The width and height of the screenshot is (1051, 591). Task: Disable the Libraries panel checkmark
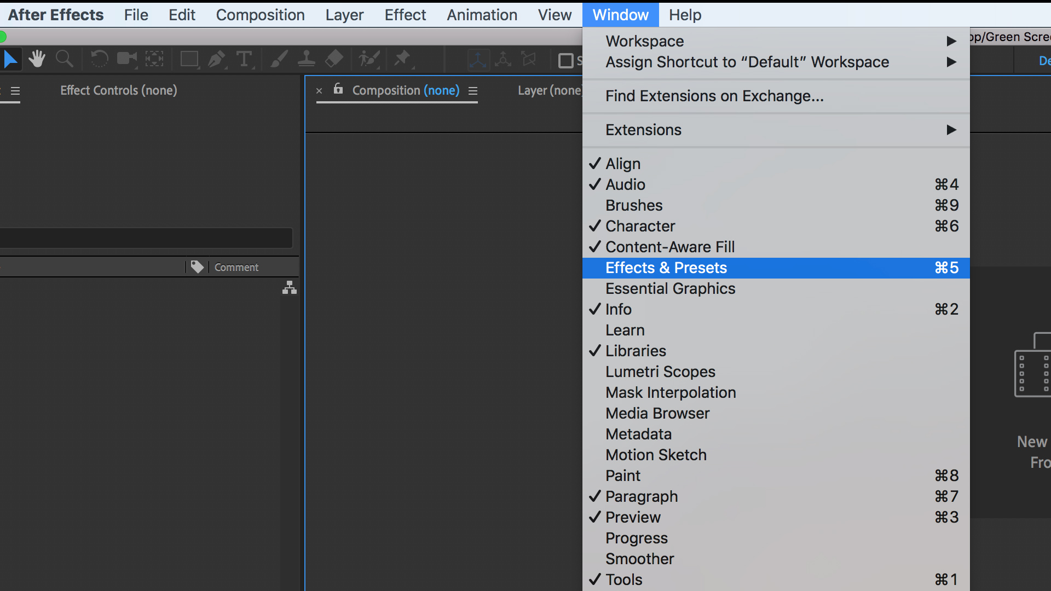[x=636, y=351]
